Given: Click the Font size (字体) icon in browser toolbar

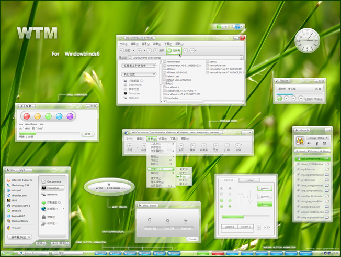Looking at the screenshot, I should pyautogui.click(x=237, y=145).
